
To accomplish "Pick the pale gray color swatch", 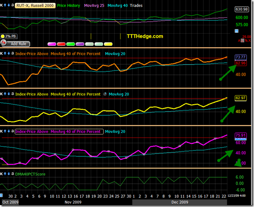I will [x=90, y=44].
